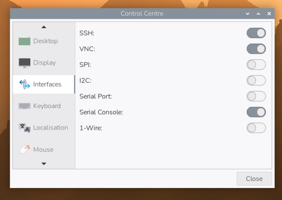Enable the 1-Wire toggle
Image resolution: width=282 pixels, height=200 pixels.
pos(256,128)
